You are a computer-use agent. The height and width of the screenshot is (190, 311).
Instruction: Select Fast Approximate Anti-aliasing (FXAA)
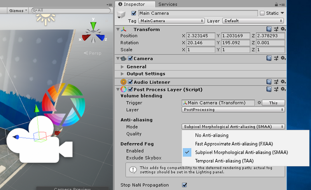point(245,144)
